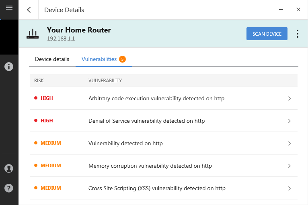Start scan with SCAN DEVICE button
Image resolution: width=308 pixels, height=205 pixels.
(267, 34)
